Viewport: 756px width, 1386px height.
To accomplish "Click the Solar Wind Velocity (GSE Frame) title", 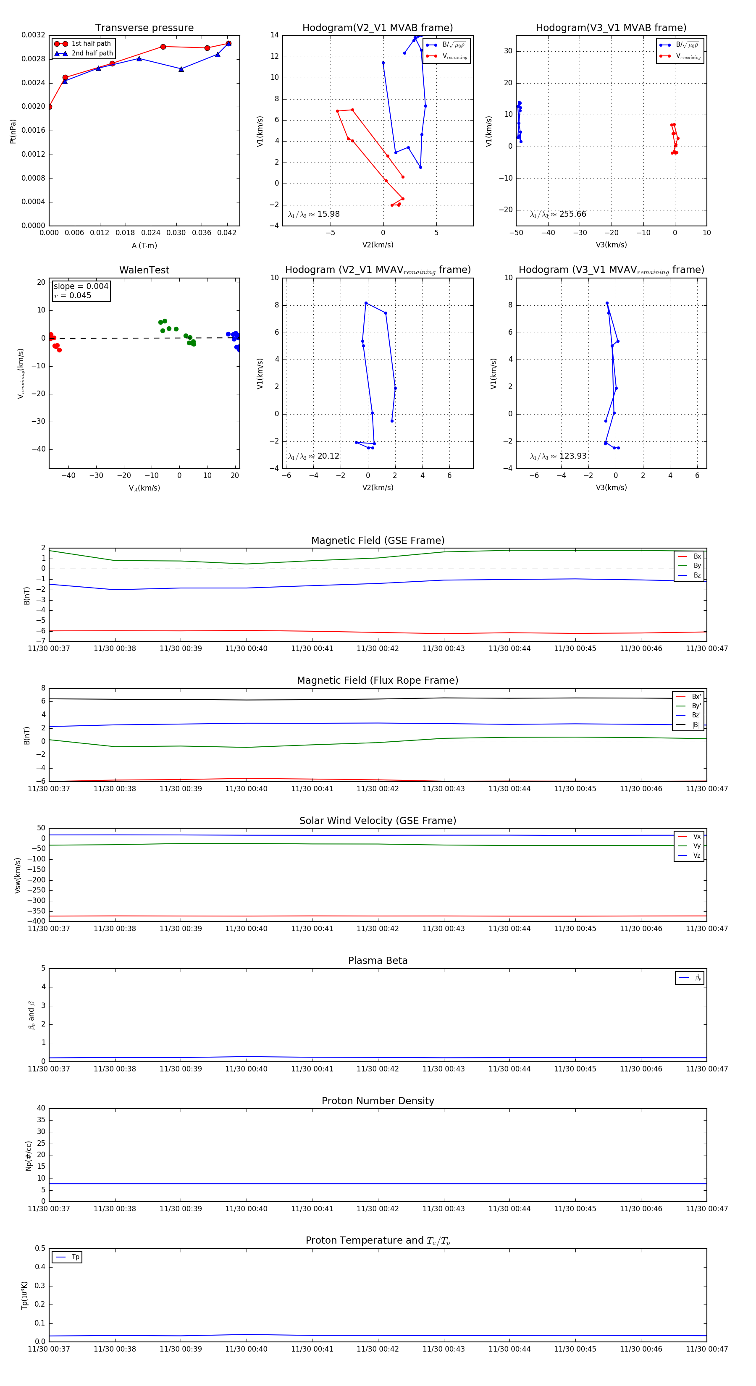I will [x=378, y=821].
